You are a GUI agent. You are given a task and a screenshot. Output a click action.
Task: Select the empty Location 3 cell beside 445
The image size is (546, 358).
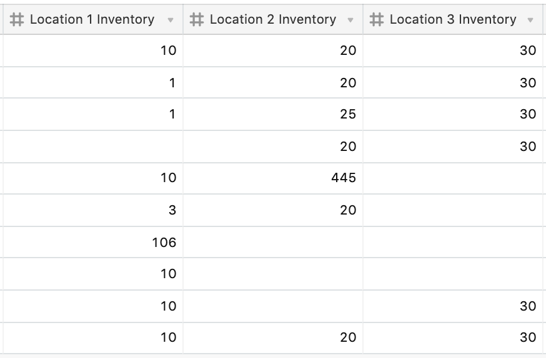(x=454, y=178)
